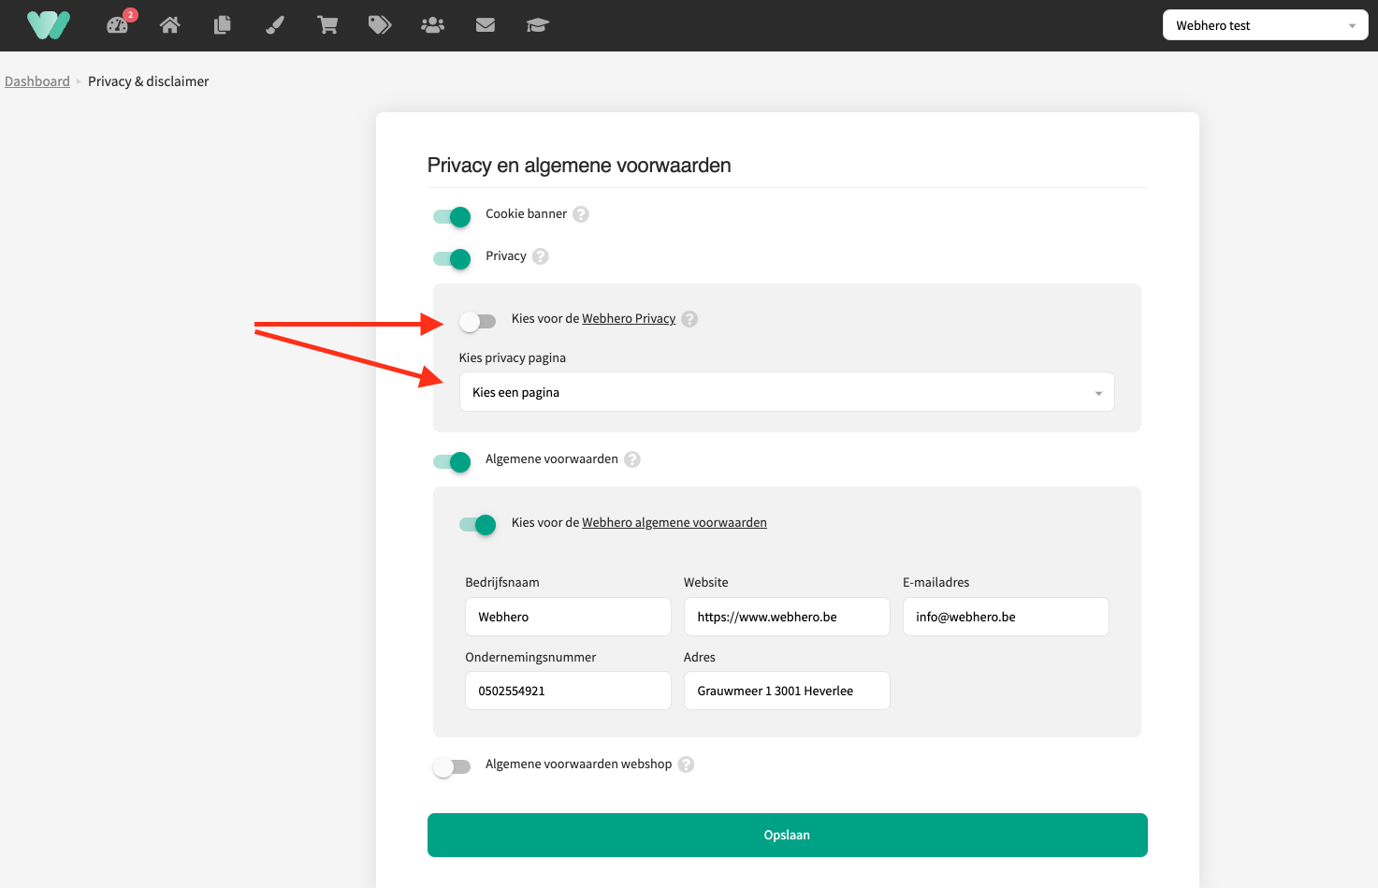Open the tags icon in the navbar

pyautogui.click(x=380, y=25)
